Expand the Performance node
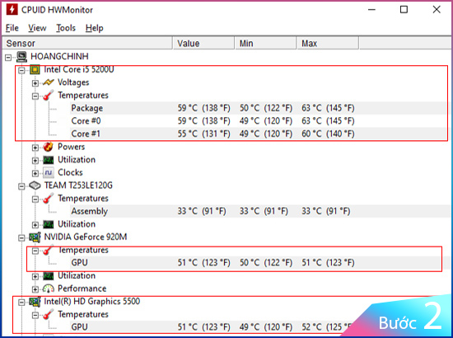Screen dimensions: 453x338 [35, 289]
